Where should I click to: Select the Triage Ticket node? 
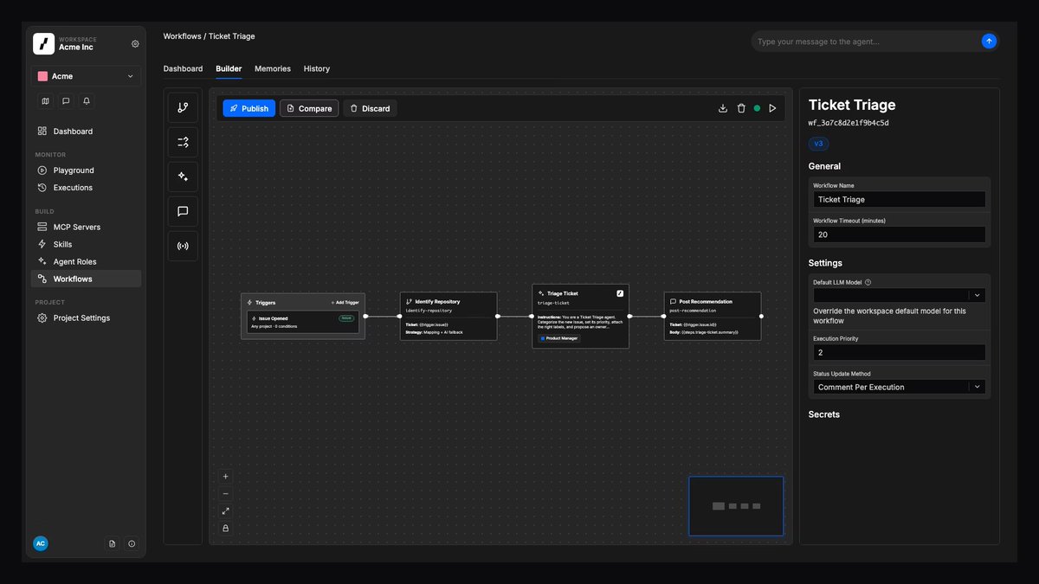tap(581, 317)
